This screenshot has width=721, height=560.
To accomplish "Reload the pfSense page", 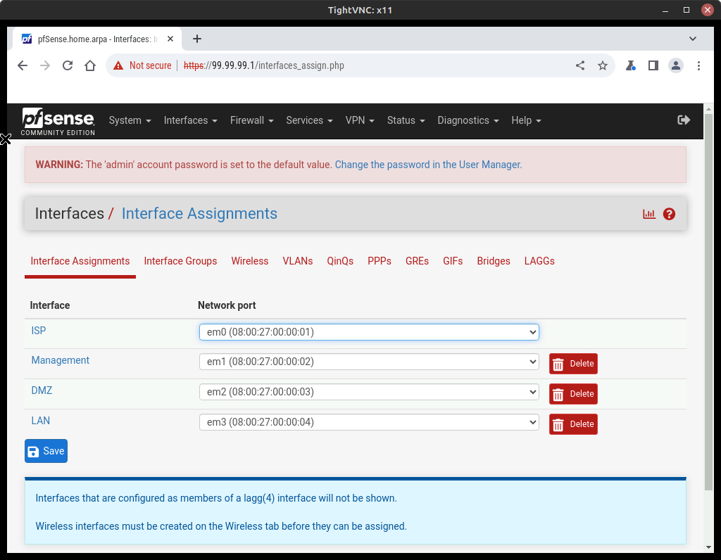I will pyautogui.click(x=68, y=65).
